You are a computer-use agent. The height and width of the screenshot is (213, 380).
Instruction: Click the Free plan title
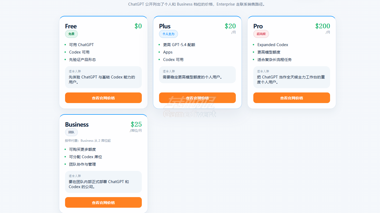(71, 26)
